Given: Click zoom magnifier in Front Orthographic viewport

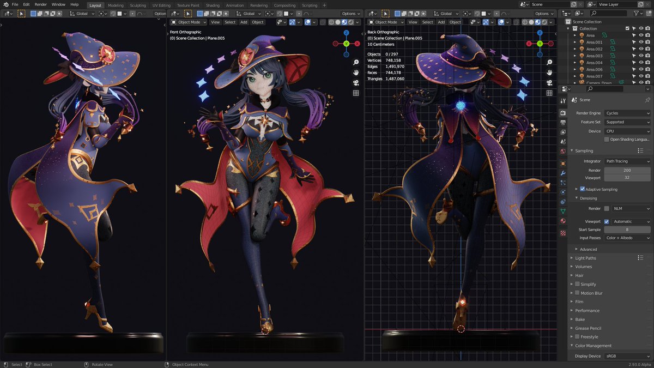Looking at the screenshot, I should [356, 63].
